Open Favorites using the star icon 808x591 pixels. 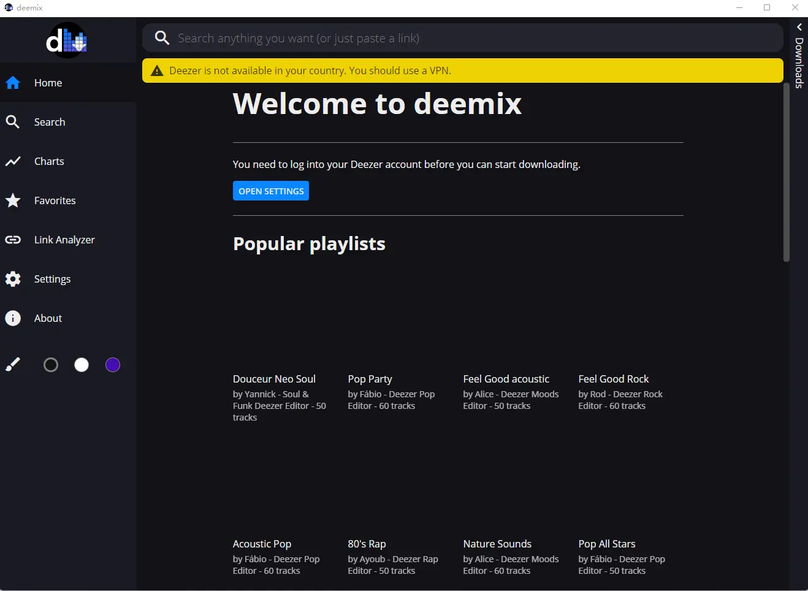(x=12, y=200)
